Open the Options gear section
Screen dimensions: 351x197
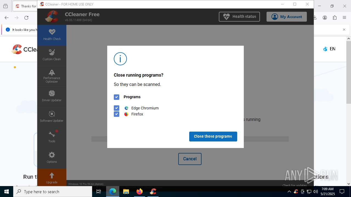click(x=52, y=158)
